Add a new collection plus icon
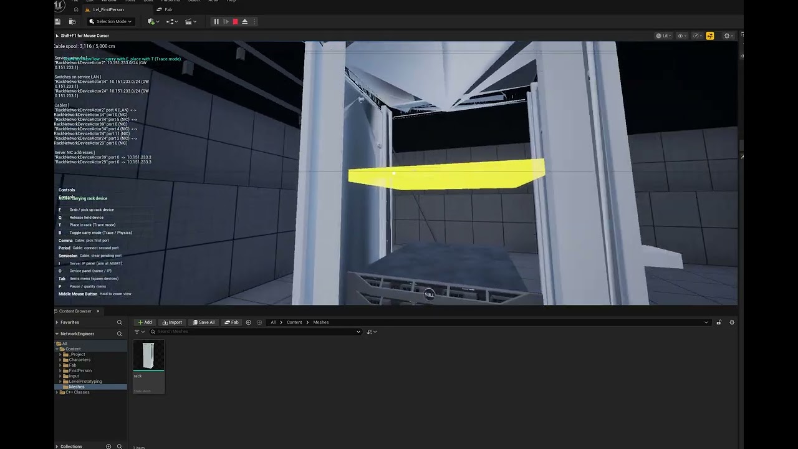This screenshot has width=798, height=449. [x=108, y=447]
